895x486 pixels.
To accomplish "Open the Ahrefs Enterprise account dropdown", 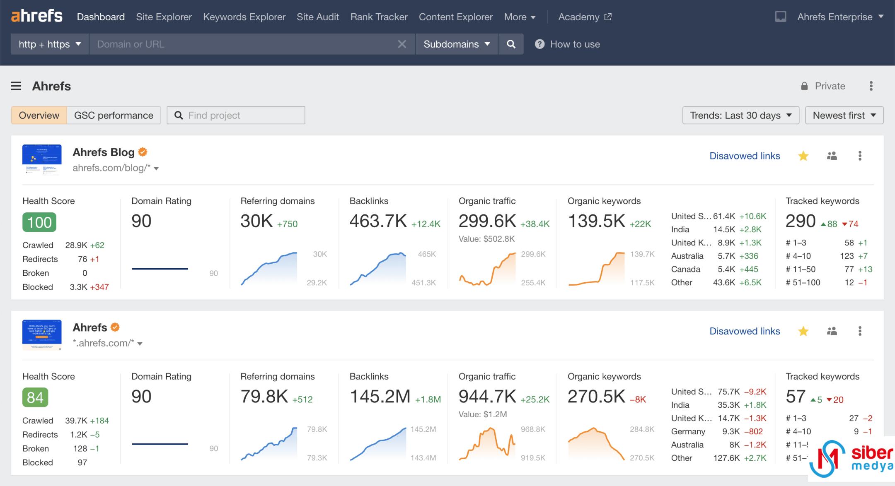I will pyautogui.click(x=840, y=17).
